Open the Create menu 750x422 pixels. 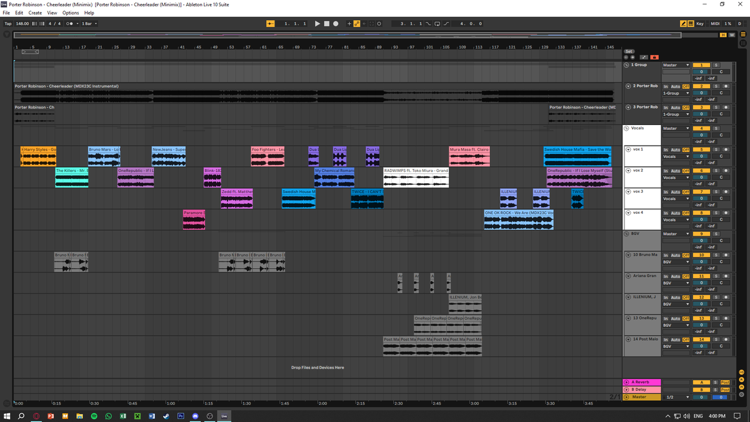(36, 13)
